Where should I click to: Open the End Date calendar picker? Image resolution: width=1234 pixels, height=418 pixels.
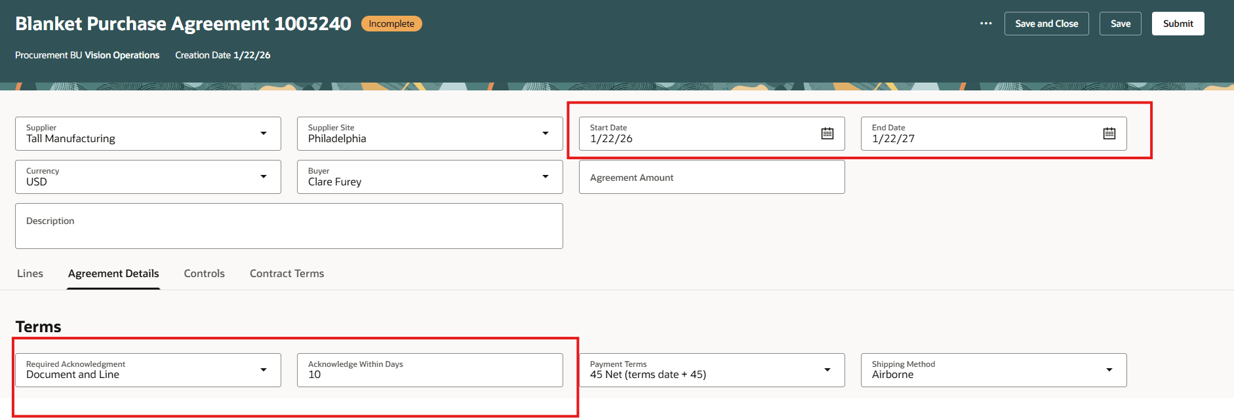click(x=1109, y=134)
